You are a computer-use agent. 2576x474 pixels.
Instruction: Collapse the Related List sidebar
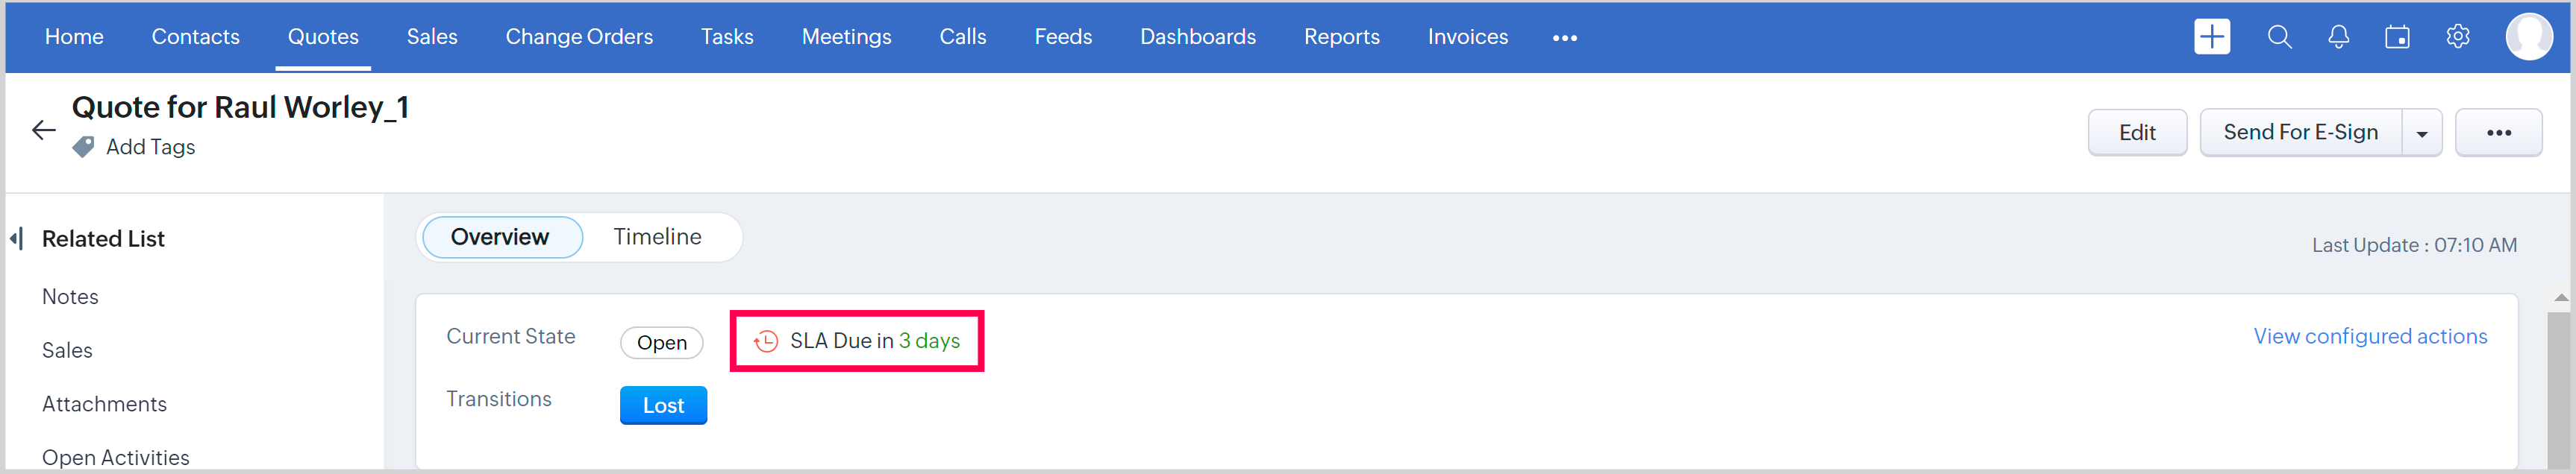[x=16, y=238]
